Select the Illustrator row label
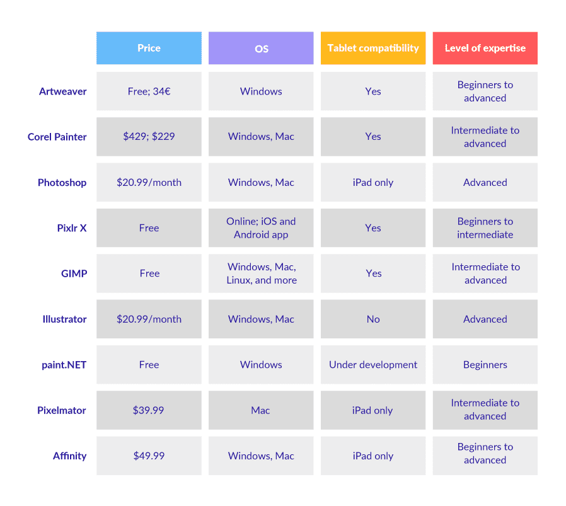 pos(64,319)
